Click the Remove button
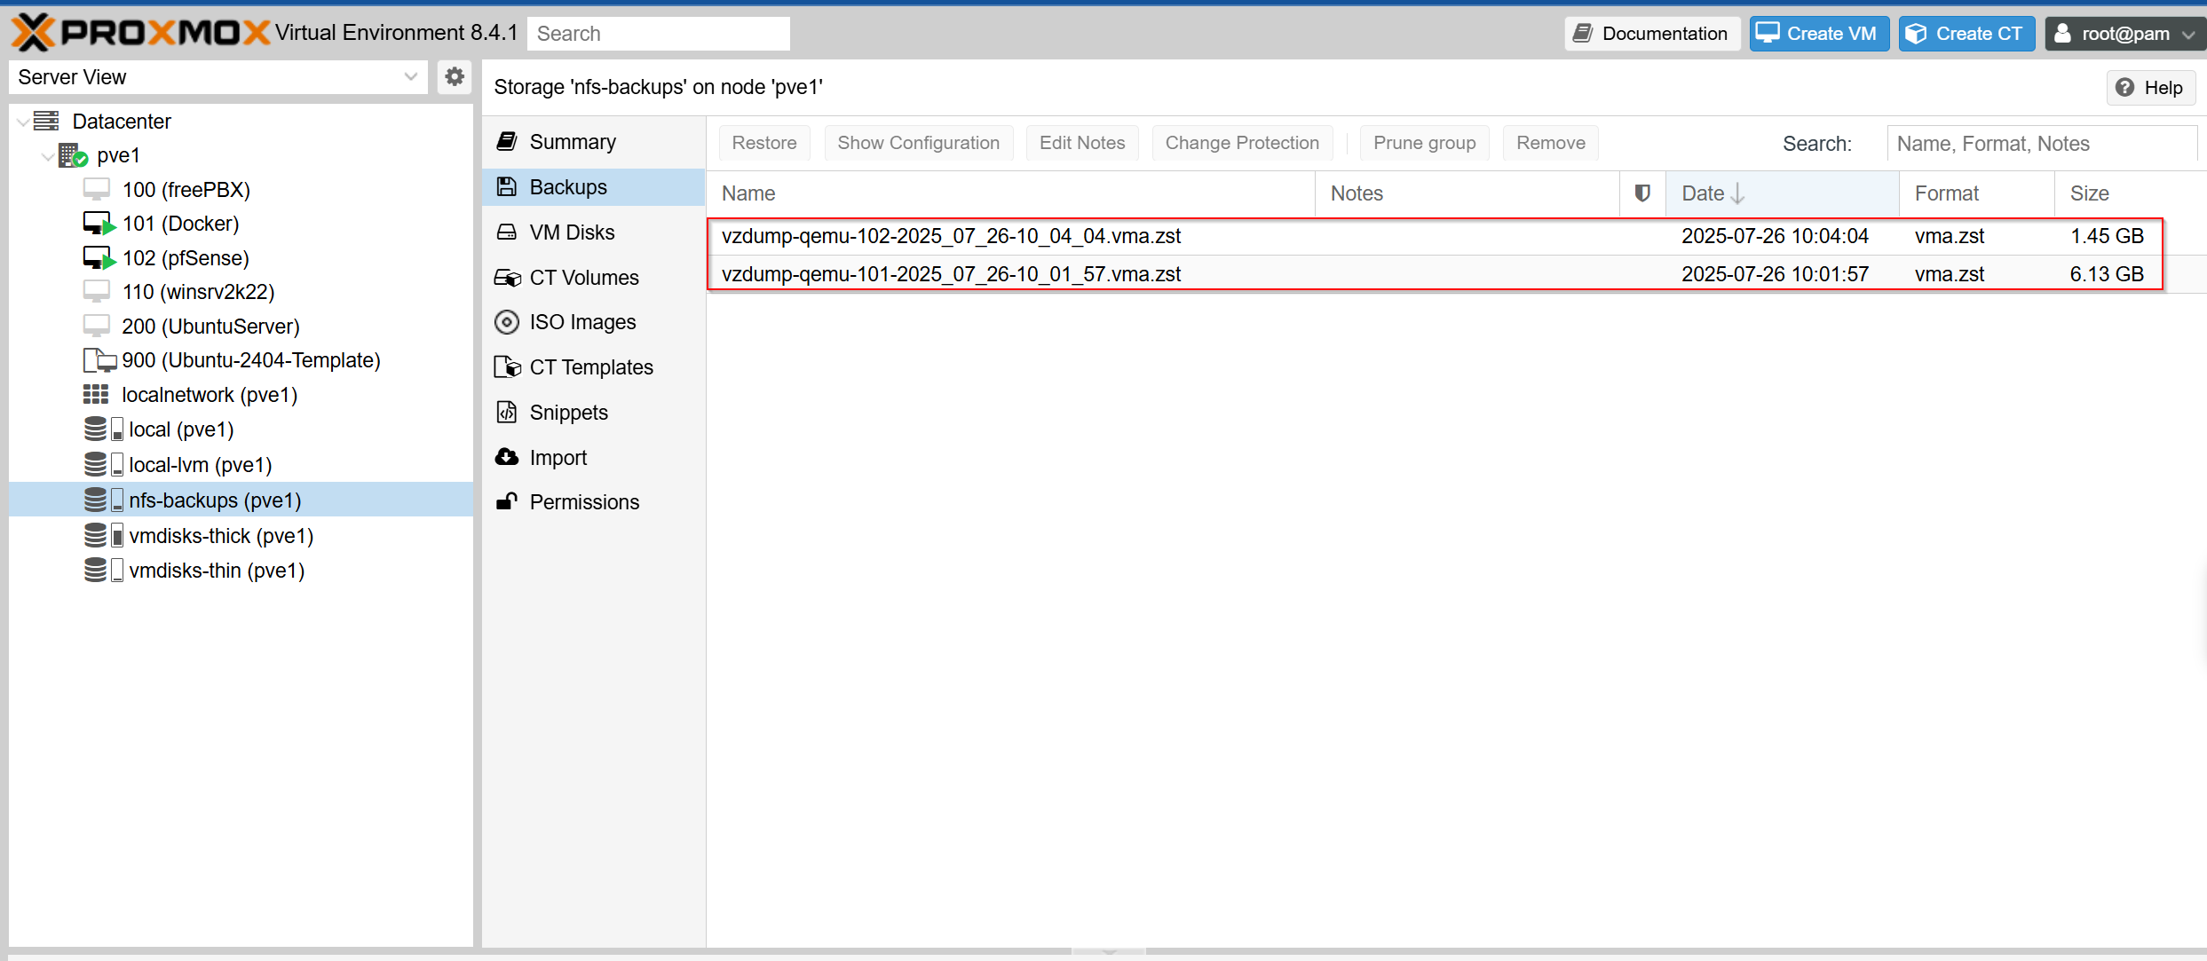The height and width of the screenshot is (961, 2207). 1551,143
